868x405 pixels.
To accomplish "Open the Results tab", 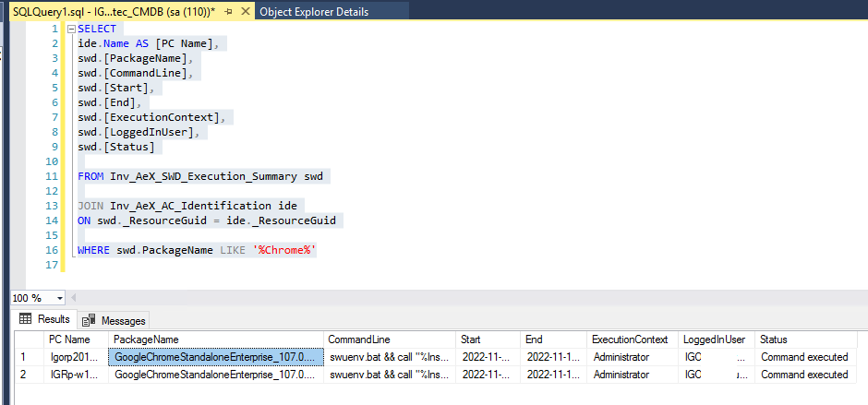I will pos(44,320).
